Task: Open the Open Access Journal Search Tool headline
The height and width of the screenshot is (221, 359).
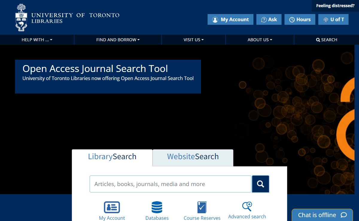Action: [95, 69]
